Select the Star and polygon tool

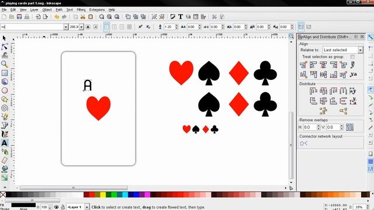tap(4, 99)
